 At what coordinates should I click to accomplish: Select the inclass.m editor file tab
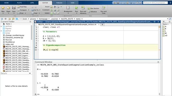click(x=67, y=25)
